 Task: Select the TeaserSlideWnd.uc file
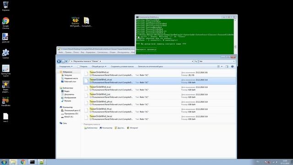(159, 73)
